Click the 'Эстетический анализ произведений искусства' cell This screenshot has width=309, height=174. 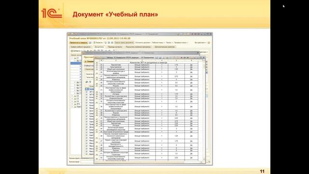tap(116, 129)
